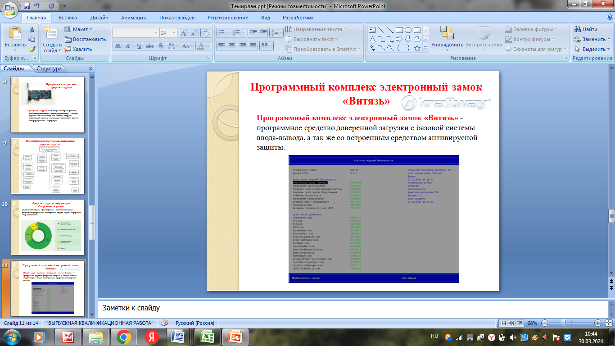Select the isosceles triangle shape

(372, 39)
